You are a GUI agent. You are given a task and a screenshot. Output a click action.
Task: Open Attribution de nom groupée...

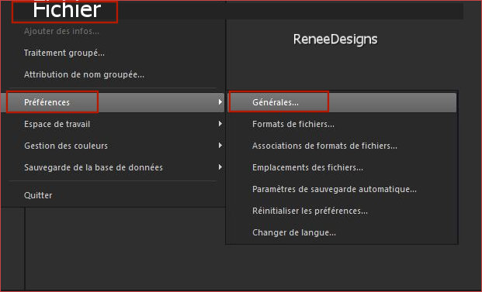[x=84, y=74]
